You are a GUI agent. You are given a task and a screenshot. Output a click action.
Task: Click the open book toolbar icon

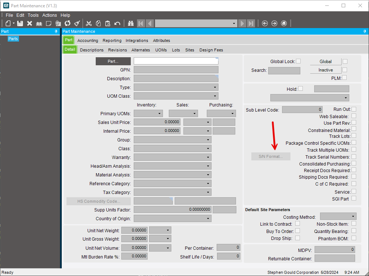coord(39,23)
